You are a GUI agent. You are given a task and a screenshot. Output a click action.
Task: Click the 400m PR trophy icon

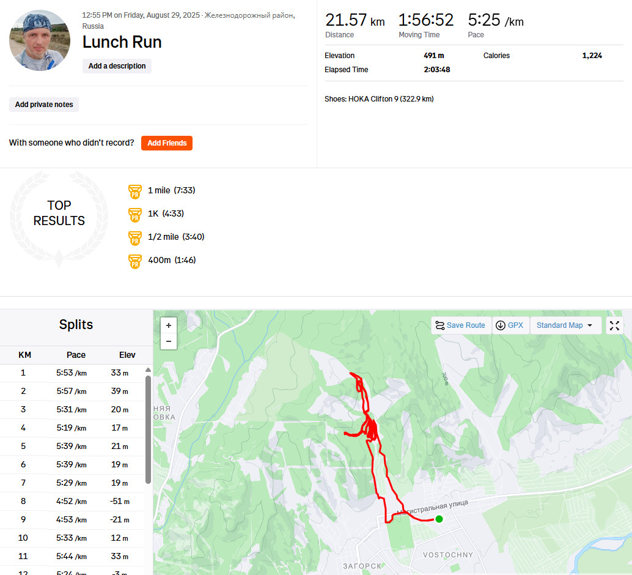click(135, 261)
